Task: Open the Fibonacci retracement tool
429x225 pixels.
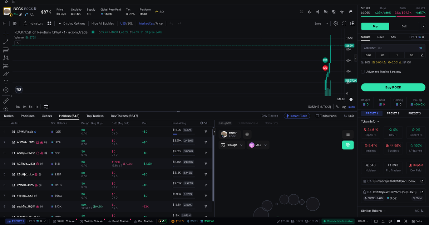Action: [x=6, y=50]
